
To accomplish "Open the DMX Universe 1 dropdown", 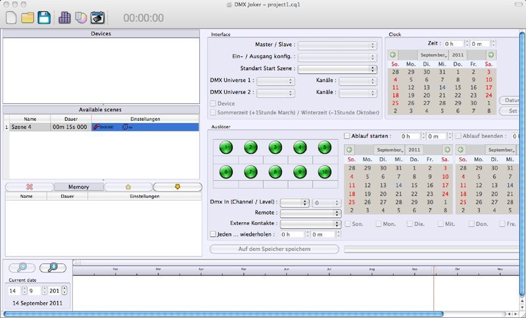I will [275, 81].
